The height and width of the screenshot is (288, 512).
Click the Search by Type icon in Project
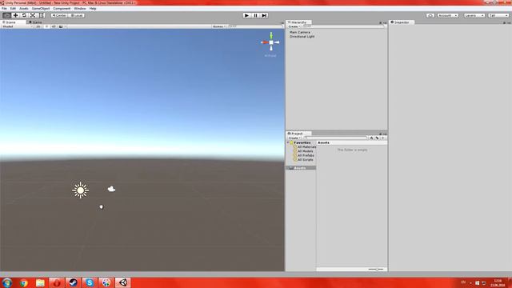371,138
